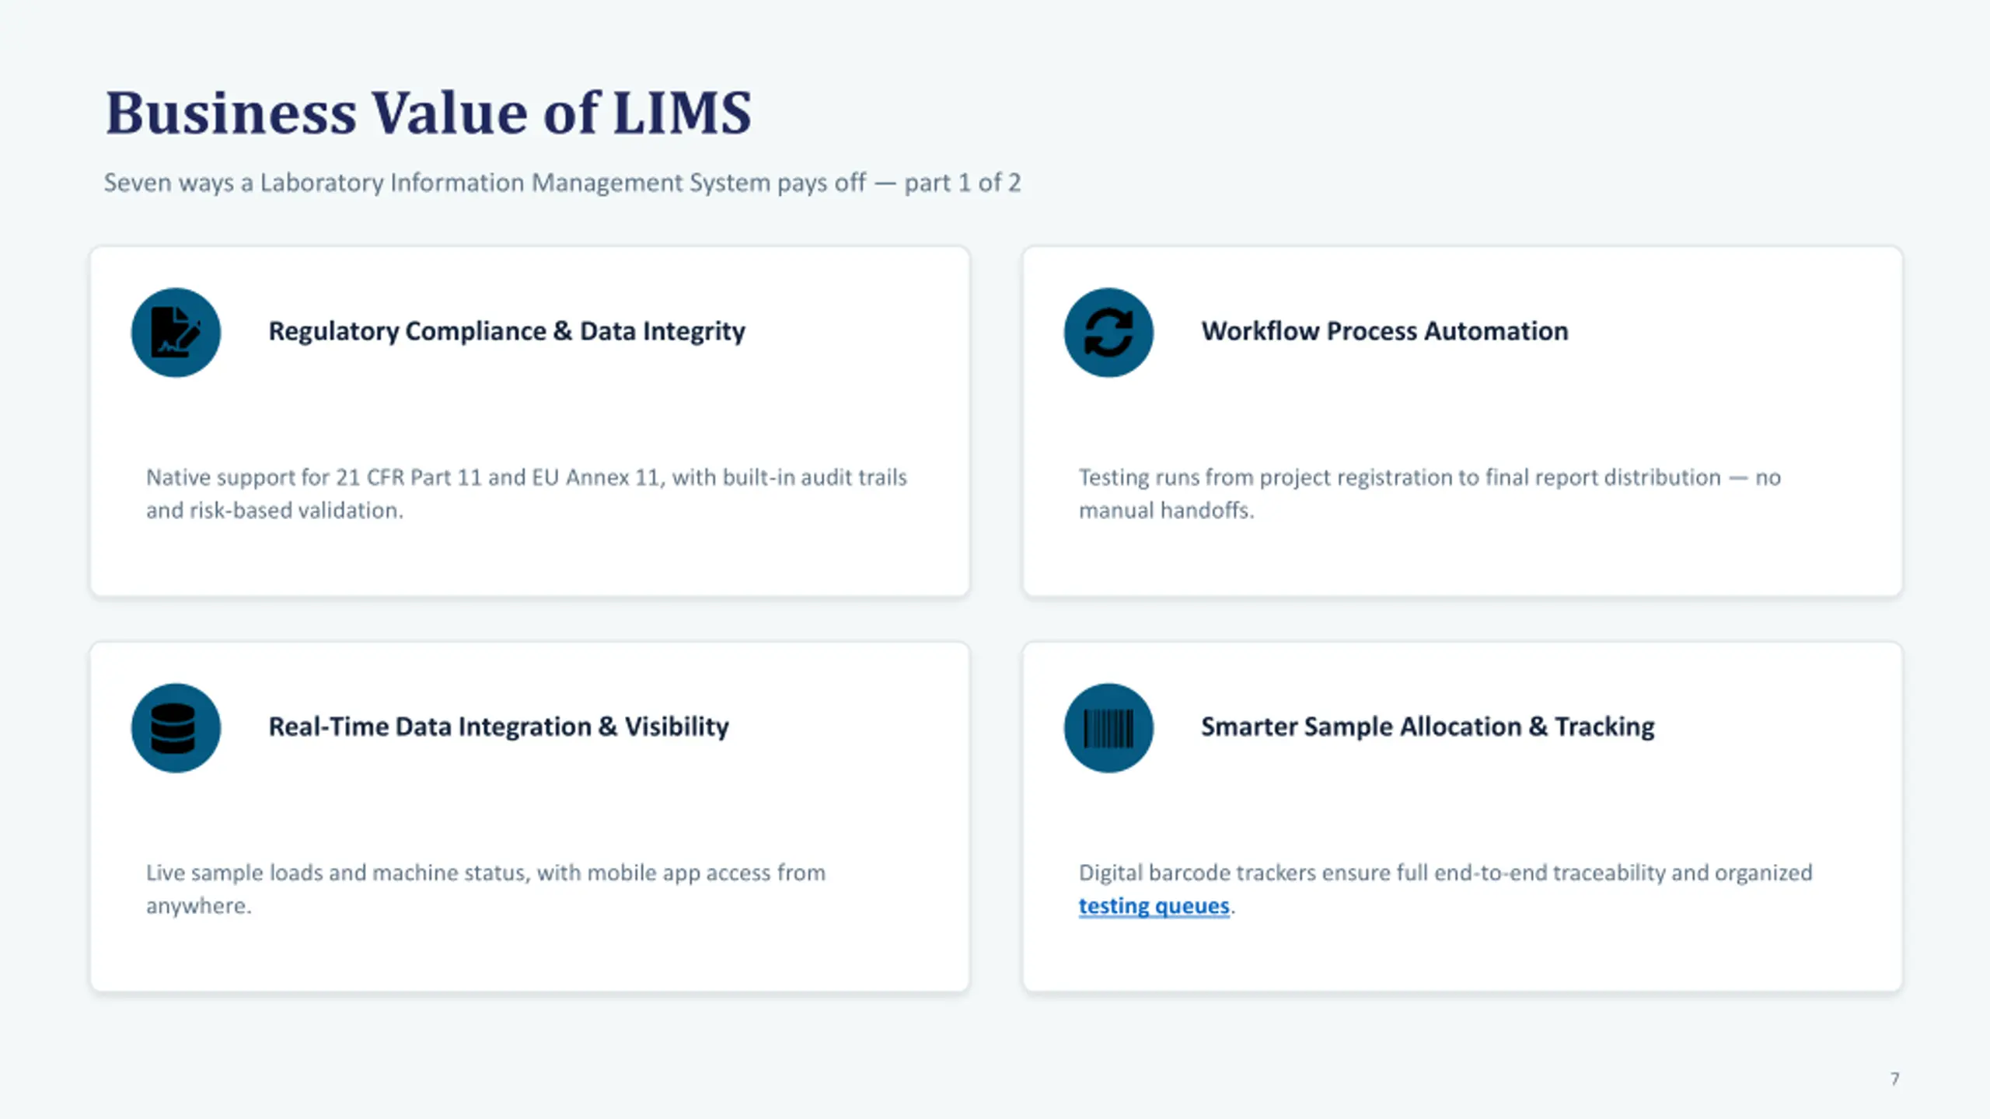
Task: Click the 21 CFR Part 11 description text
Action: 526,493
